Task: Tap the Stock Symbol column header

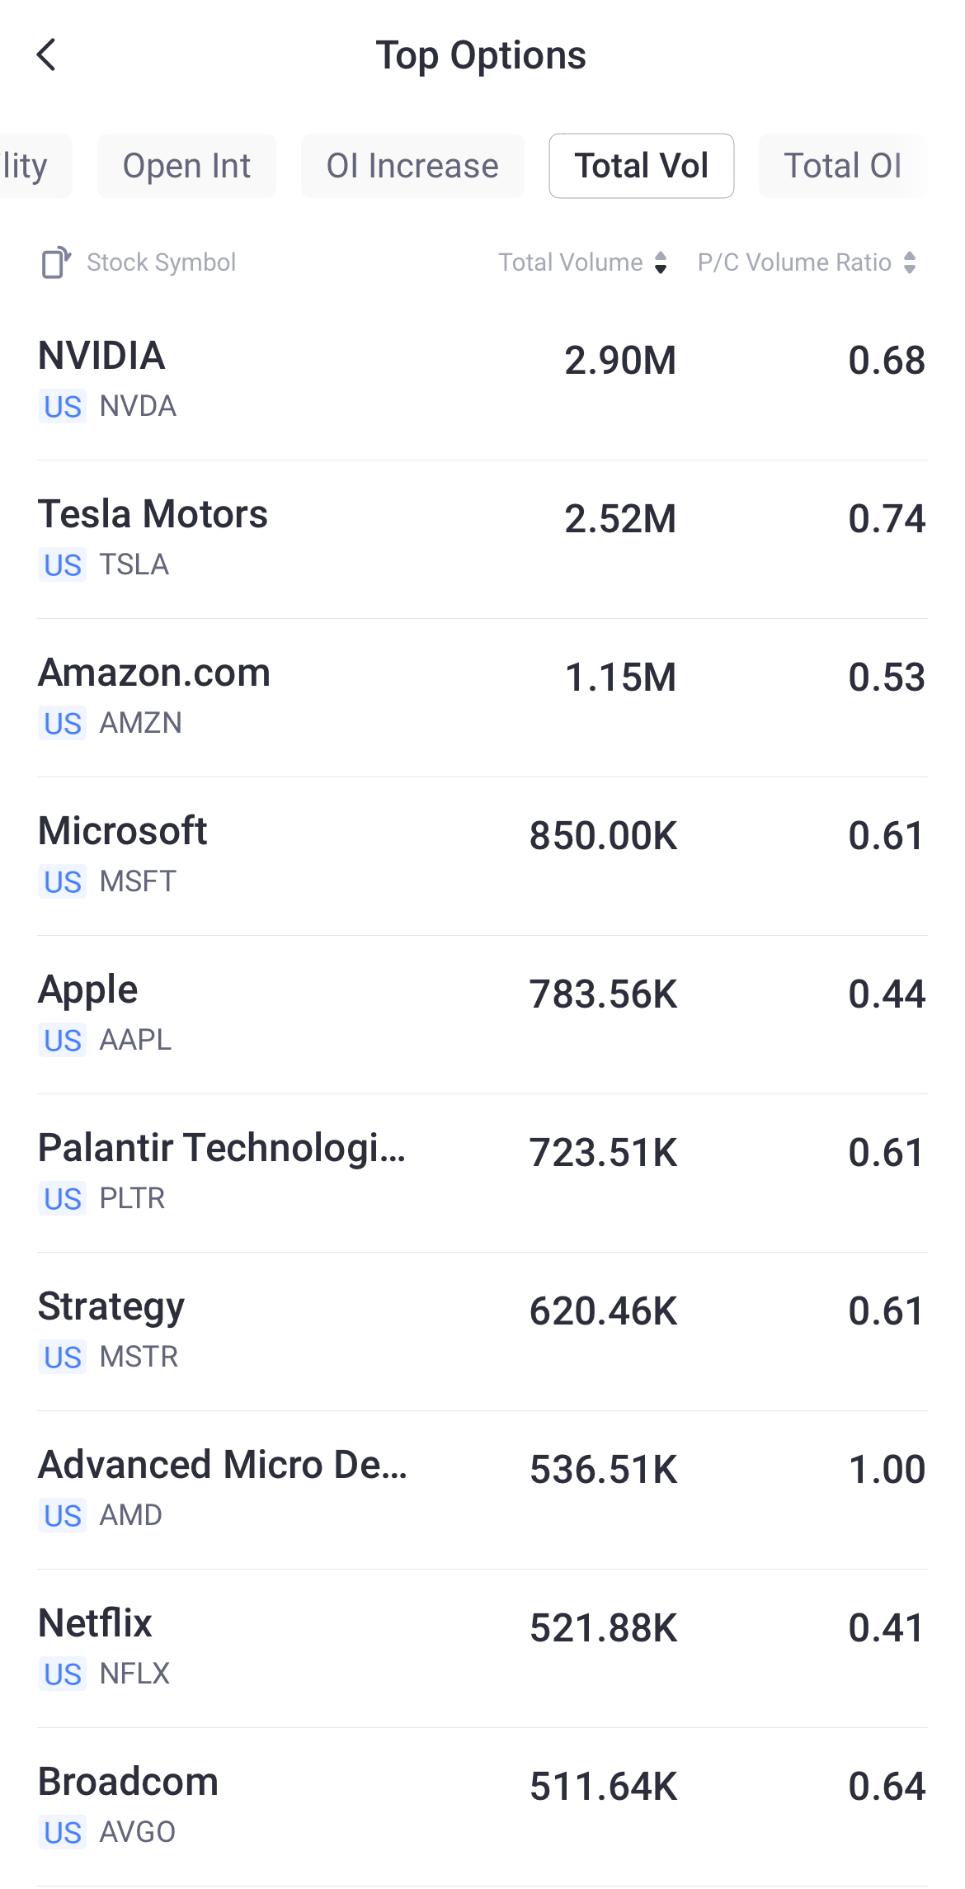Action: pos(161,262)
